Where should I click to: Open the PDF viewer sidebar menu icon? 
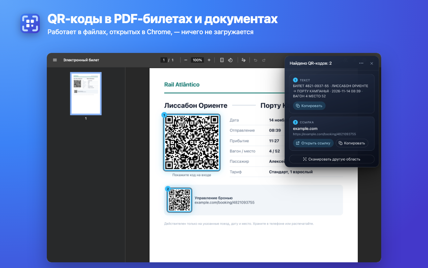click(55, 60)
